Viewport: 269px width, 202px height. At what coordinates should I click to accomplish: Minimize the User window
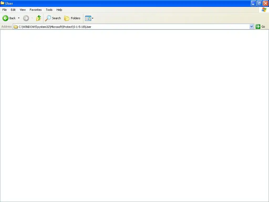click(x=254, y=3)
